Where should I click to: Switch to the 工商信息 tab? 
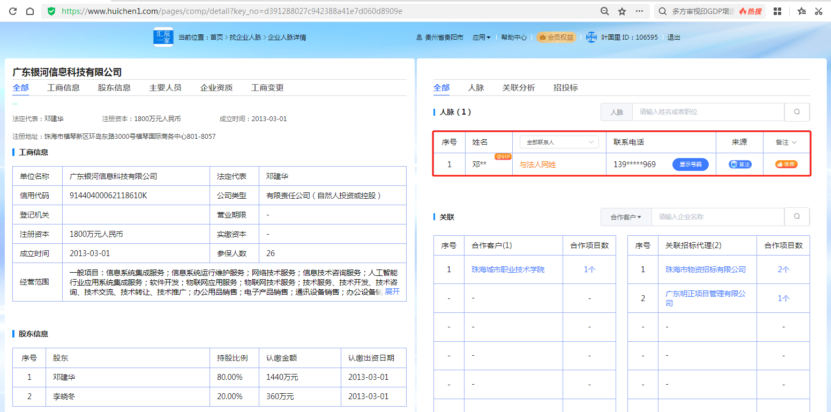pos(63,88)
